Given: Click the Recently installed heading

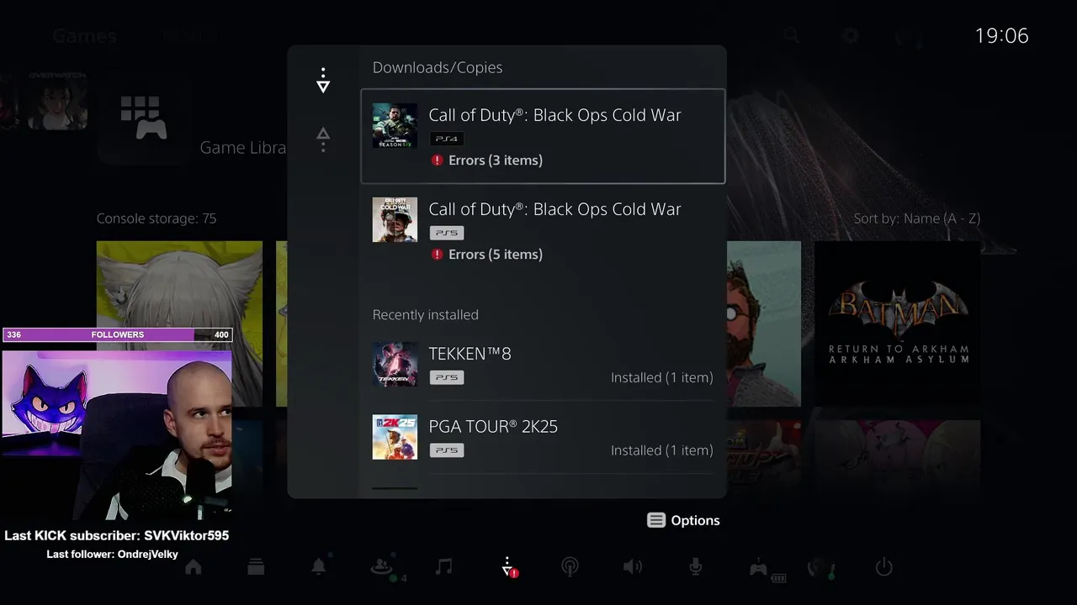Looking at the screenshot, I should coord(426,314).
